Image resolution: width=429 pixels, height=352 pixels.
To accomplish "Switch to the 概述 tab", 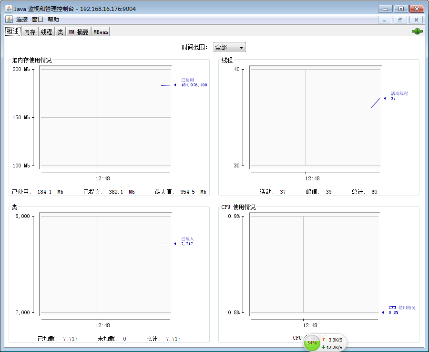I will coord(13,31).
